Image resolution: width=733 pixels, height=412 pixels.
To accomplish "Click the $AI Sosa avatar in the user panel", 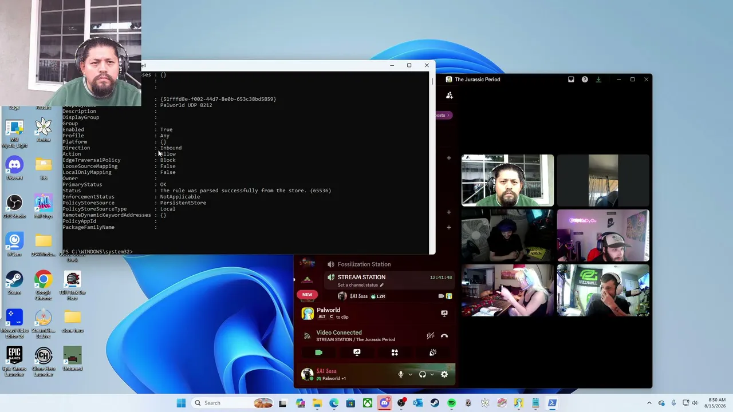I will tap(308, 374).
